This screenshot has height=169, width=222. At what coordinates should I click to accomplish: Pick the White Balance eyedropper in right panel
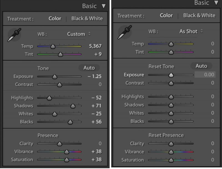pos(125,32)
